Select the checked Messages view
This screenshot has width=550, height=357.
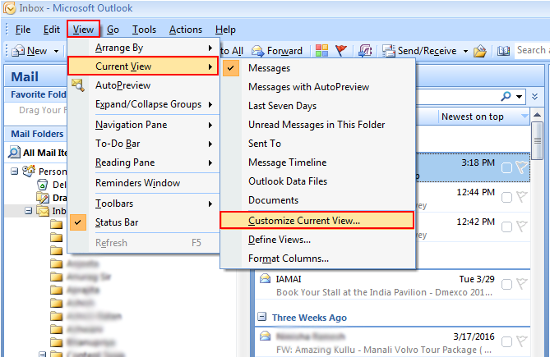(x=317, y=68)
